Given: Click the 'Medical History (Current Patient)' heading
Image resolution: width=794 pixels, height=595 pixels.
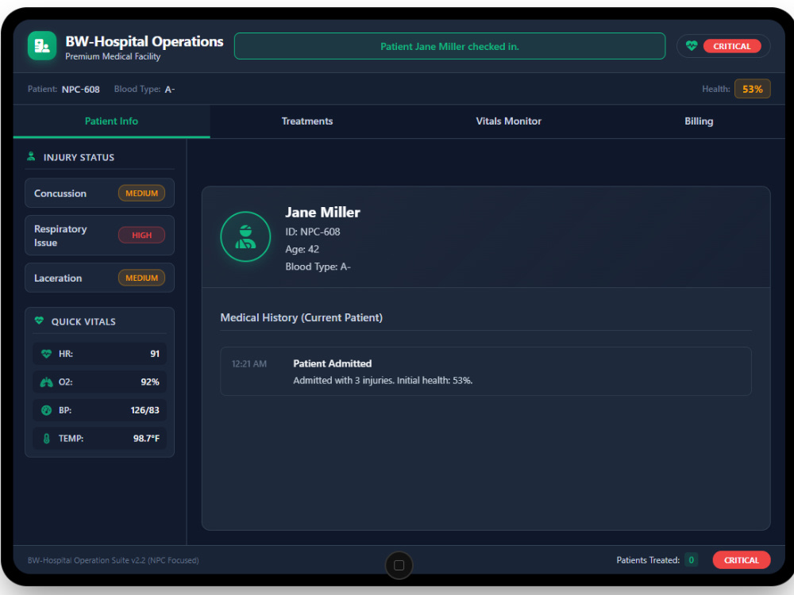Looking at the screenshot, I should click(x=301, y=318).
